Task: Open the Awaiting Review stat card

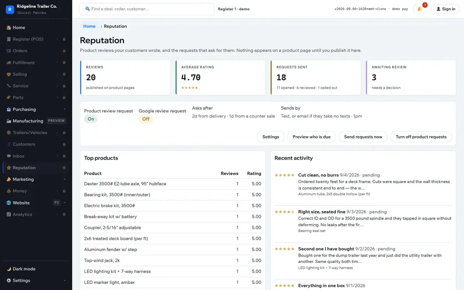Action: click(x=411, y=77)
